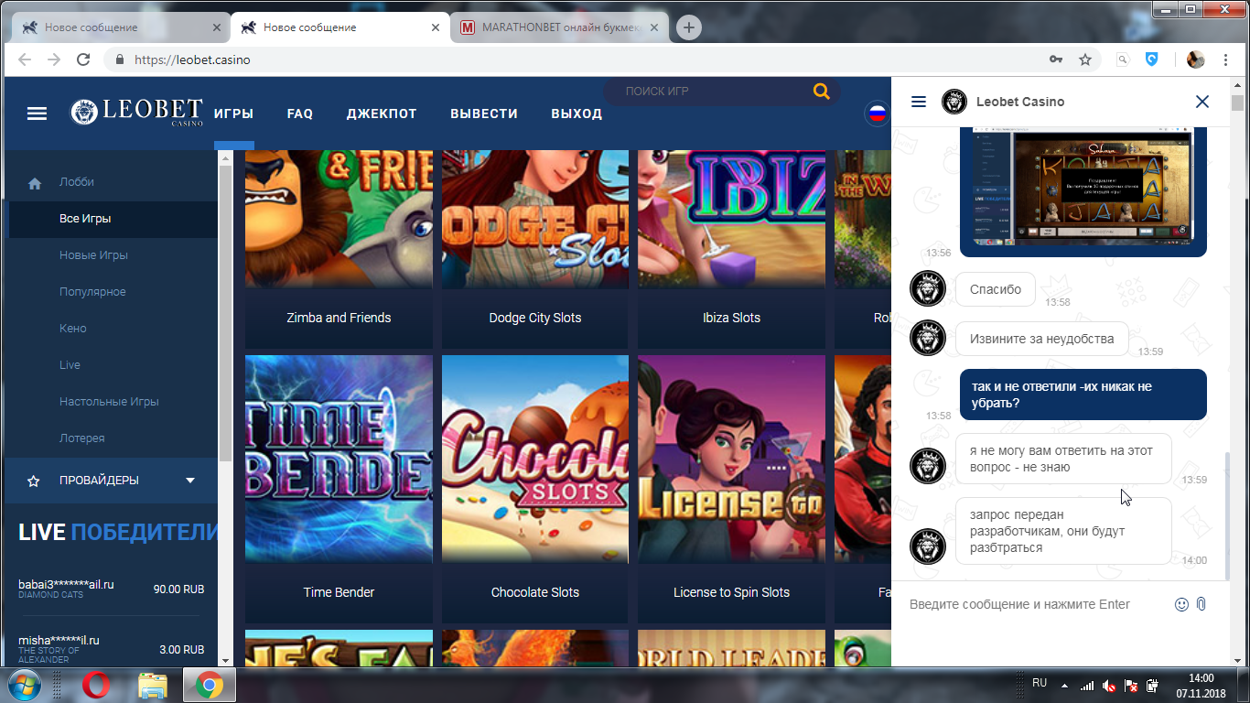Reload the page using refresh icon
The image size is (1250, 703).
coord(83,59)
